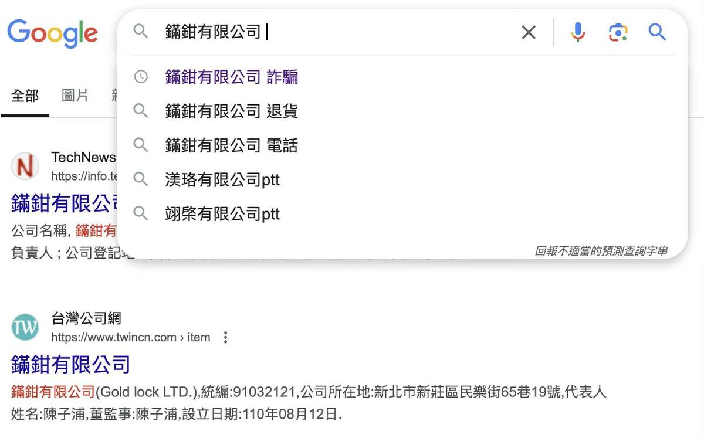Open three-dot menu next to twincn URL
The image size is (704, 438).
pyautogui.click(x=225, y=337)
